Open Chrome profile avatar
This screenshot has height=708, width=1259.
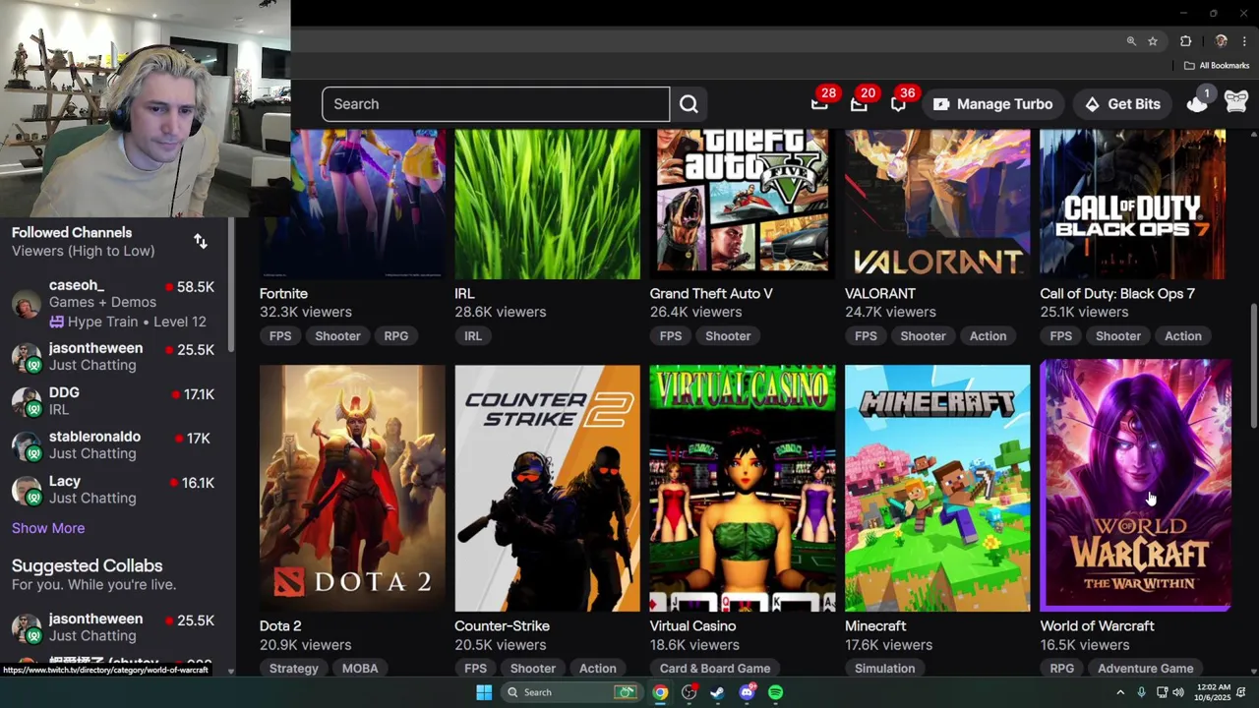(1222, 41)
